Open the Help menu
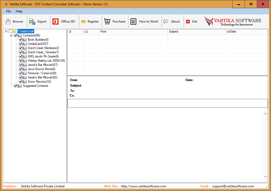This screenshot has height=191, width=271. (x=19, y=11)
